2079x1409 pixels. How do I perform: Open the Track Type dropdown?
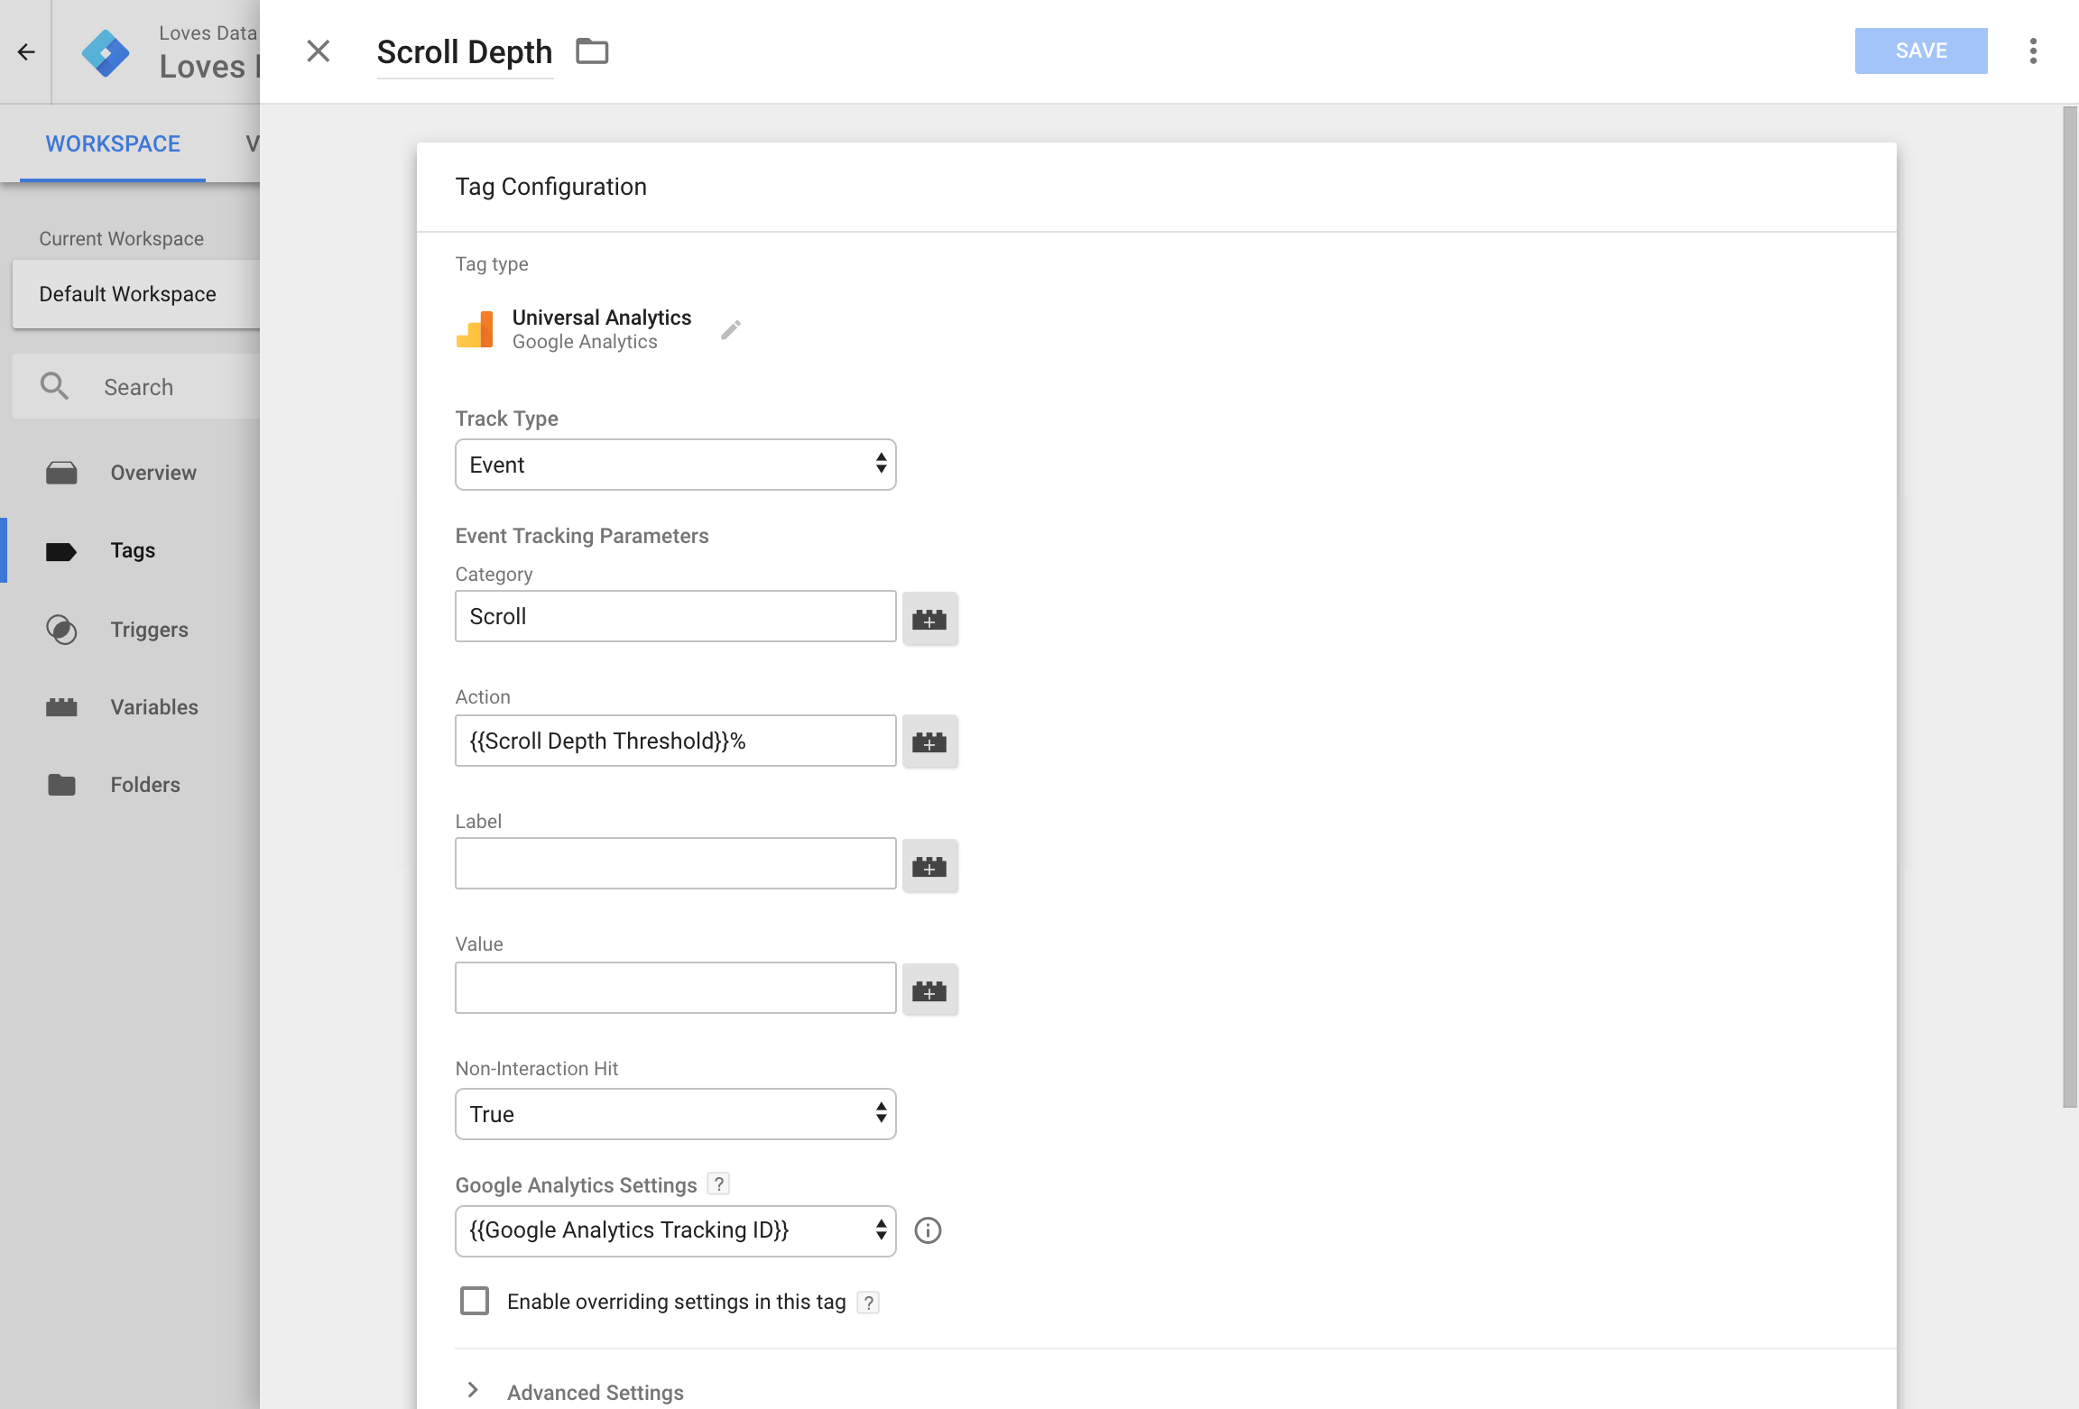click(x=674, y=464)
